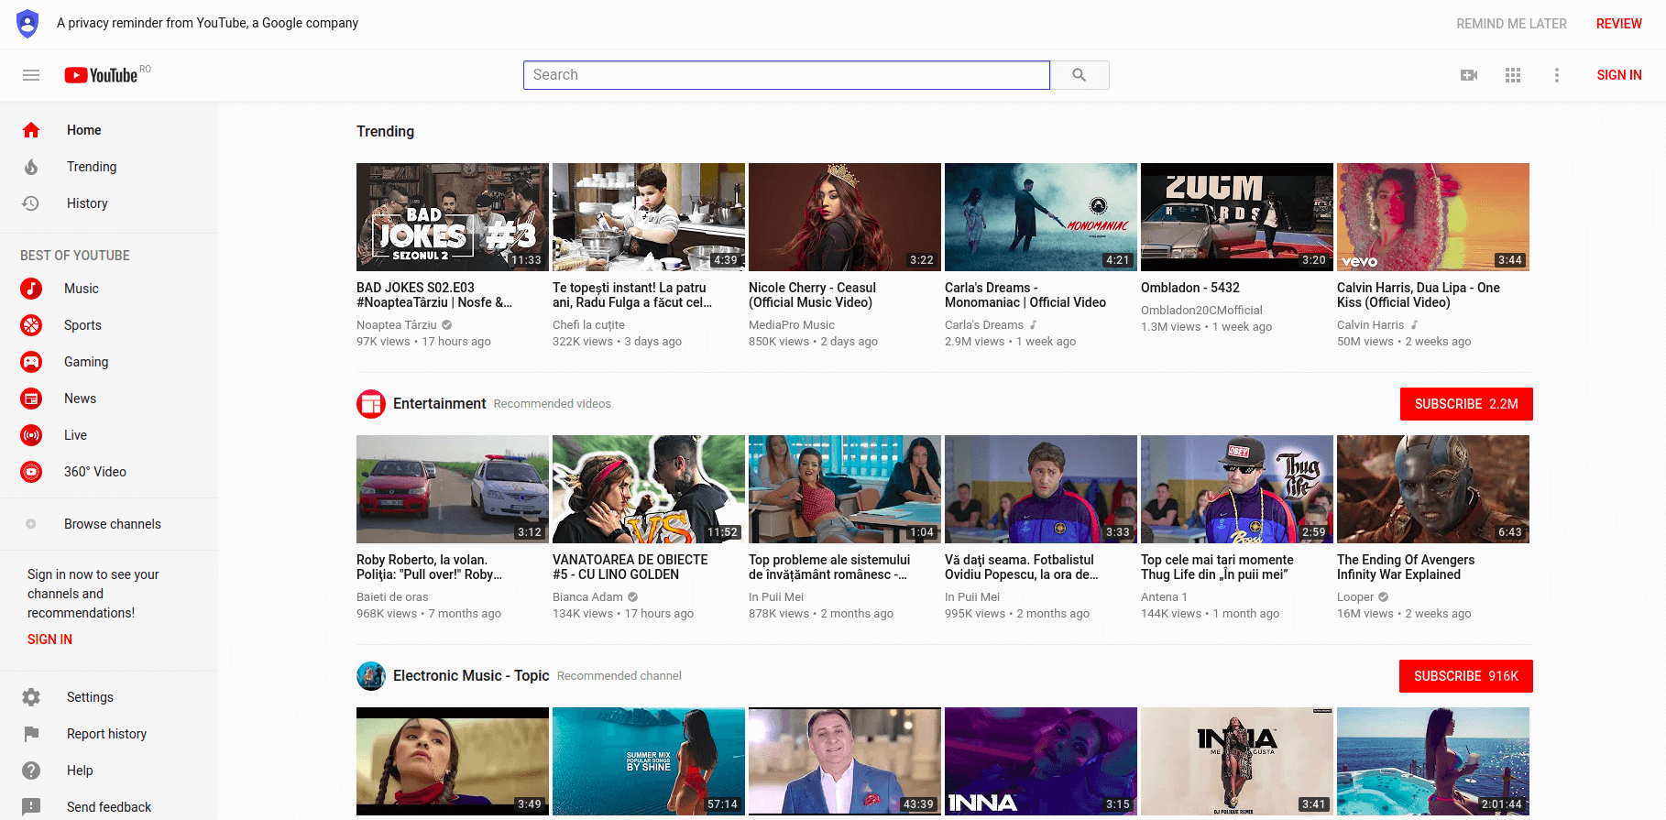The image size is (1666, 820).
Task: Open Send feedback in sidebar
Action: click(x=108, y=807)
